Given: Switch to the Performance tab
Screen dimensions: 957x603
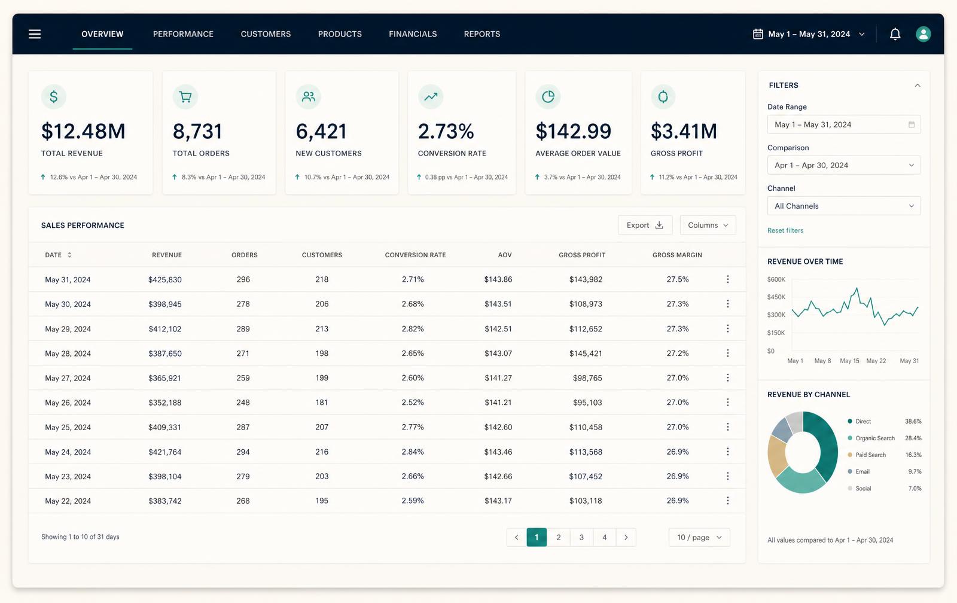Looking at the screenshot, I should 183,34.
